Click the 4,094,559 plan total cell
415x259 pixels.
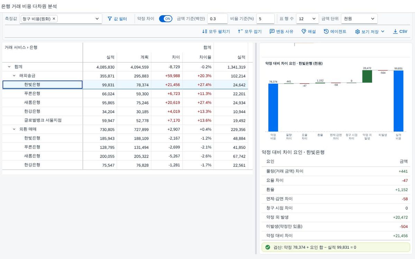tap(134, 67)
